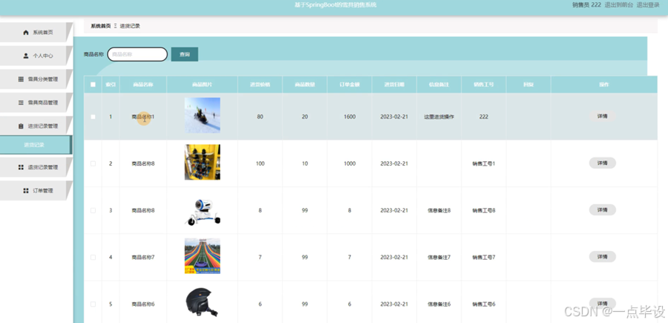Viewport: 668px width, 323px height.
Task: Click purchase price 80 in row 1
Action: [260, 117]
